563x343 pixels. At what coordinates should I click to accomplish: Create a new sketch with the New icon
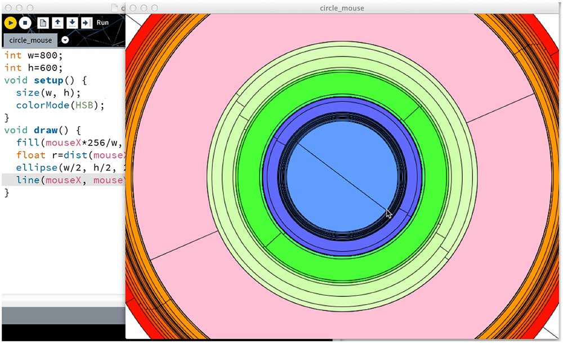tap(43, 23)
